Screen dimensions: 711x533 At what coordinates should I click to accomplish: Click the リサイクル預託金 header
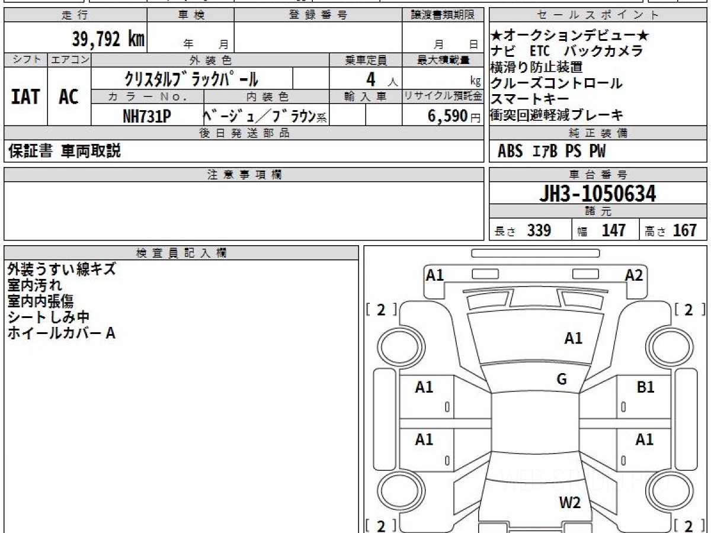[443, 97]
